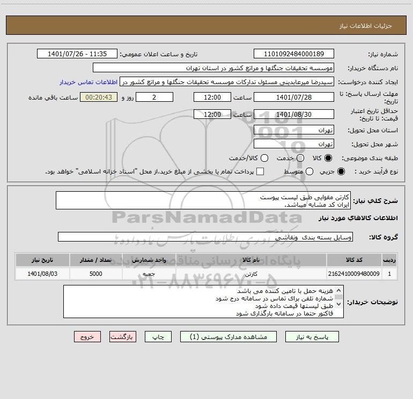Image resolution: width=413 pixels, height=399 pixels.
Task: Select the متوسط purchase type radio
Action: click(x=309, y=171)
